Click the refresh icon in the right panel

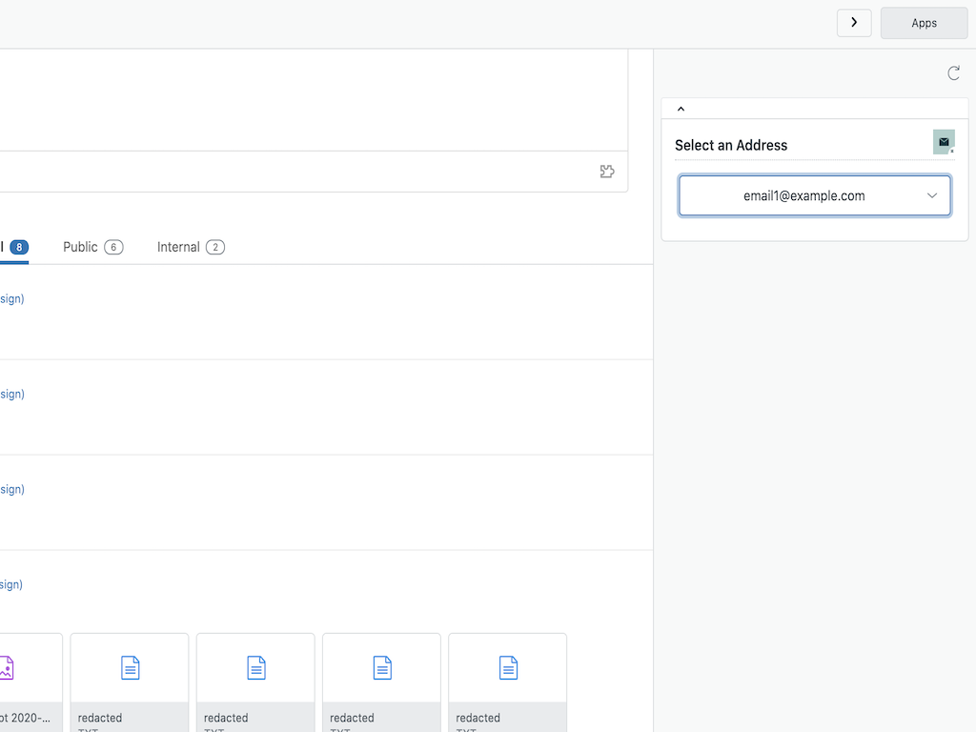(x=954, y=72)
